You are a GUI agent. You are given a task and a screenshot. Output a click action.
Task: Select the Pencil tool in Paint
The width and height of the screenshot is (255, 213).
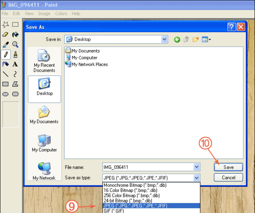(x=6, y=55)
